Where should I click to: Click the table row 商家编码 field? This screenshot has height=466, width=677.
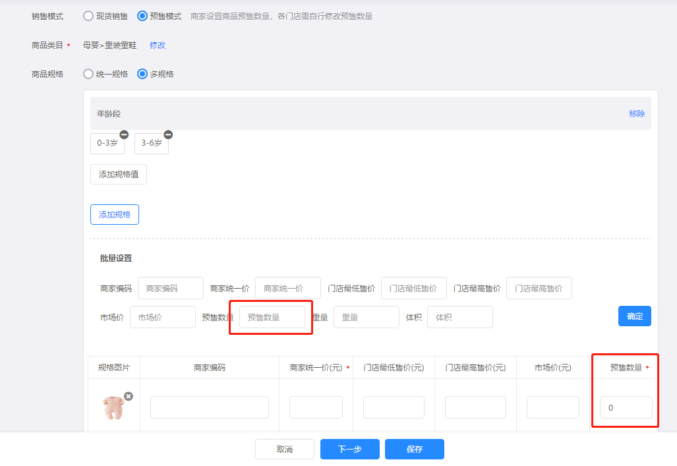210,407
